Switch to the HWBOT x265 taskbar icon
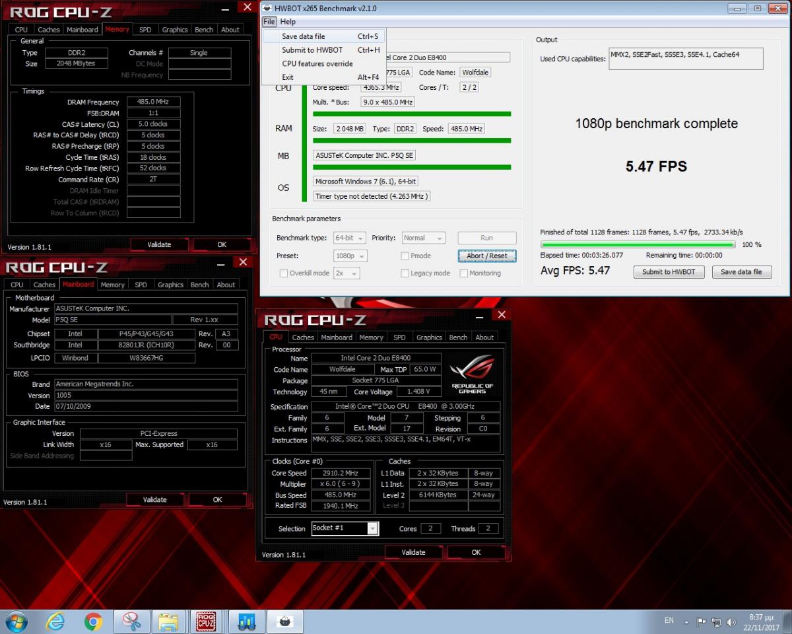 click(286, 621)
